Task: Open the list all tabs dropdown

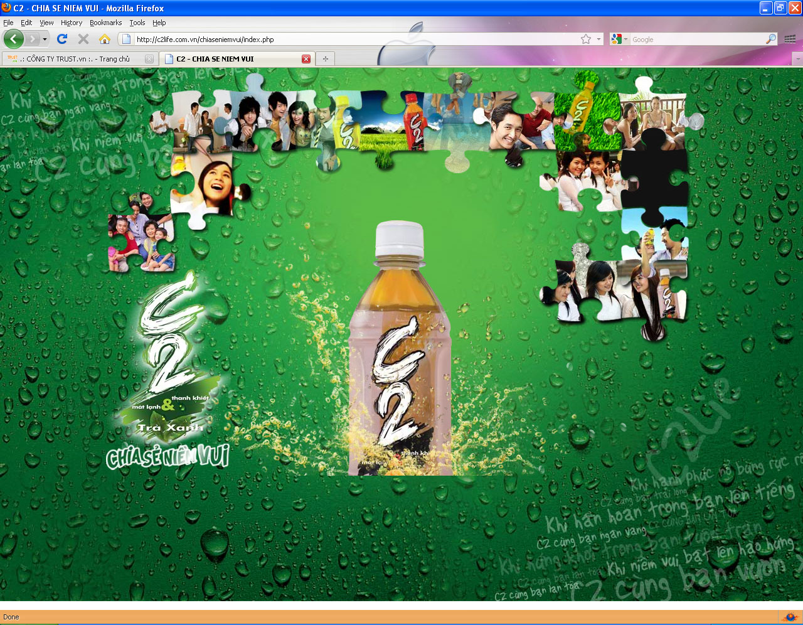Action: [797, 59]
